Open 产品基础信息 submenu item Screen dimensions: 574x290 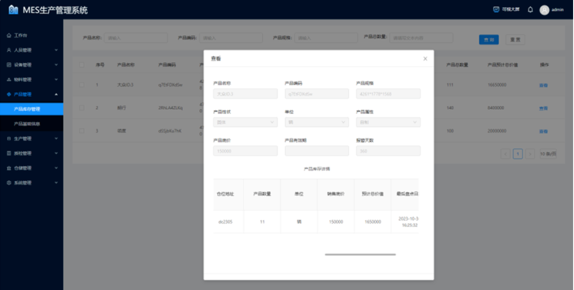[27, 124]
